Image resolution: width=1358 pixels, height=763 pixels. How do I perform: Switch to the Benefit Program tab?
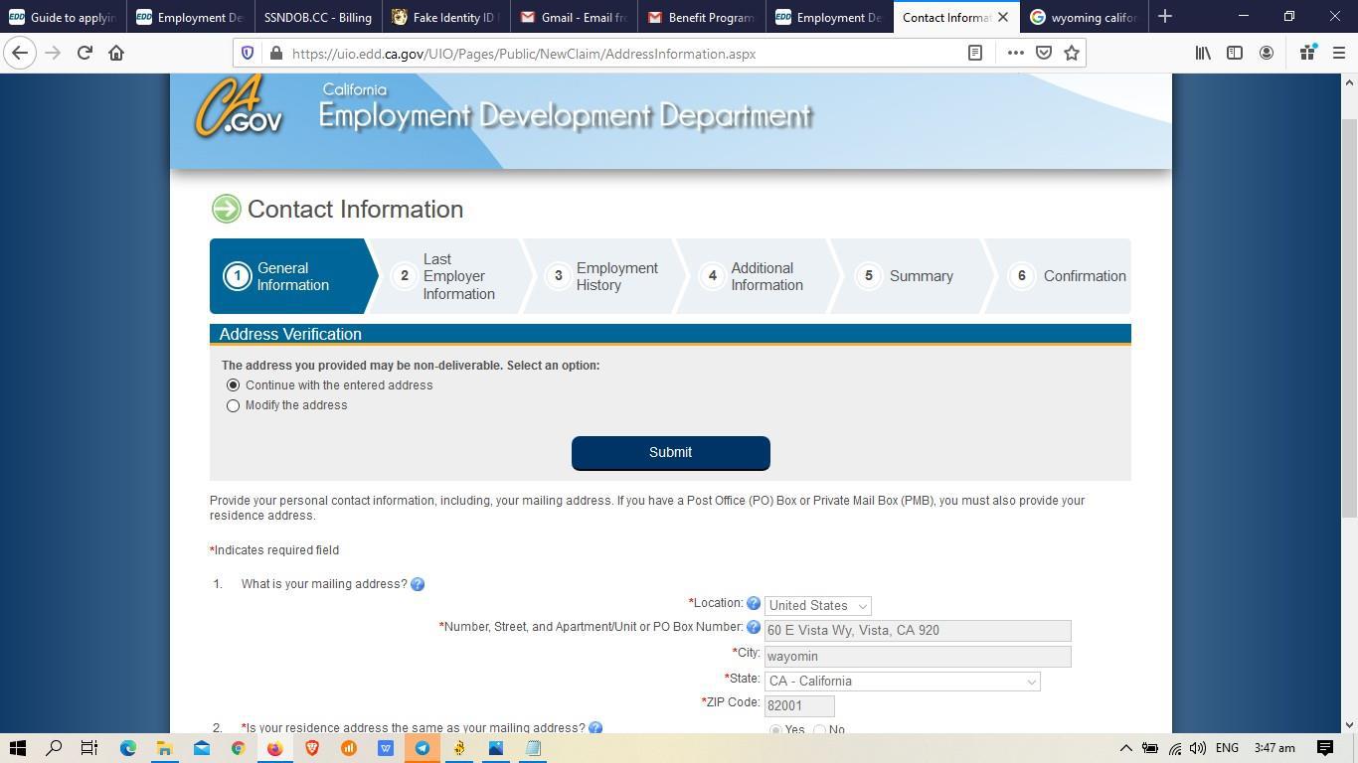click(x=701, y=17)
